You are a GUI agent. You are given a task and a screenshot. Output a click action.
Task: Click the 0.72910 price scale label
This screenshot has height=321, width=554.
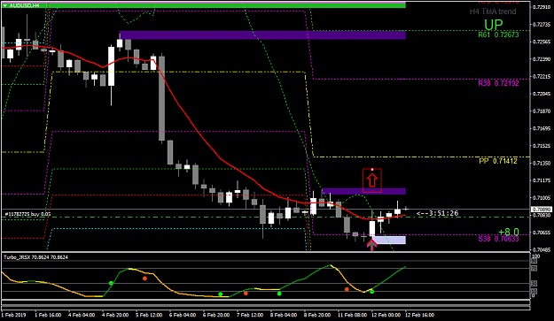(x=542, y=7)
